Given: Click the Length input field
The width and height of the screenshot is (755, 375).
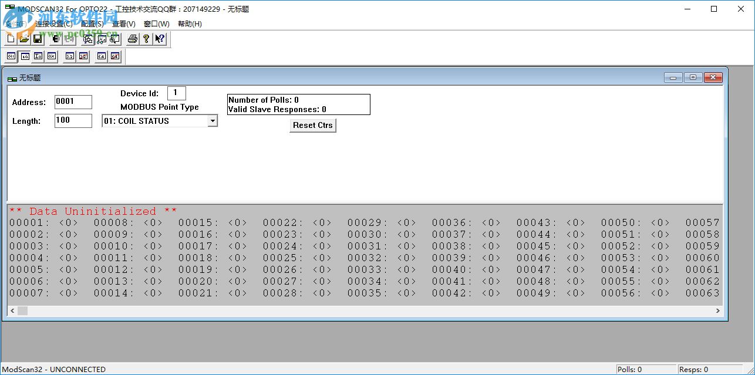Looking at the screenshot, I should click(x=73, y=121).
